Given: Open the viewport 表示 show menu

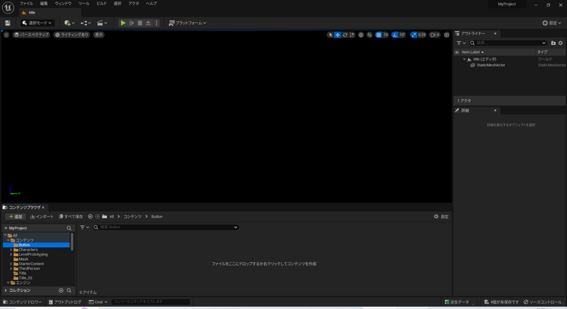Looking at the screenshot, I should click(x=98, y=35).
